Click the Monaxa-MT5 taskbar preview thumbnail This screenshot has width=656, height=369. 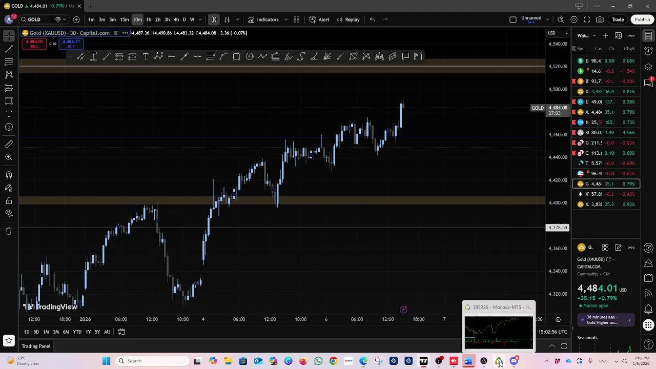point(498,326)
